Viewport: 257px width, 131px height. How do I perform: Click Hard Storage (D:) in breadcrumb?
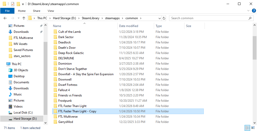[64, 18]
